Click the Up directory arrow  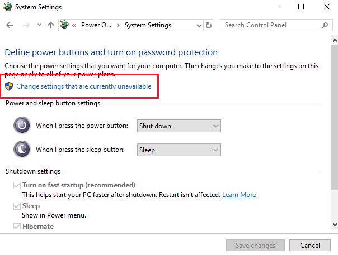click(51, 25)
